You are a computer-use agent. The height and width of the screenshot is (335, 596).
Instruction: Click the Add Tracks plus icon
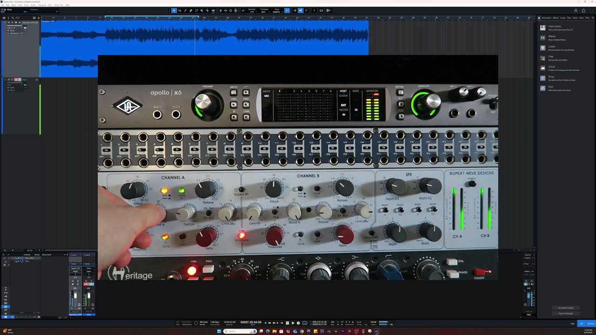point(39,18)
